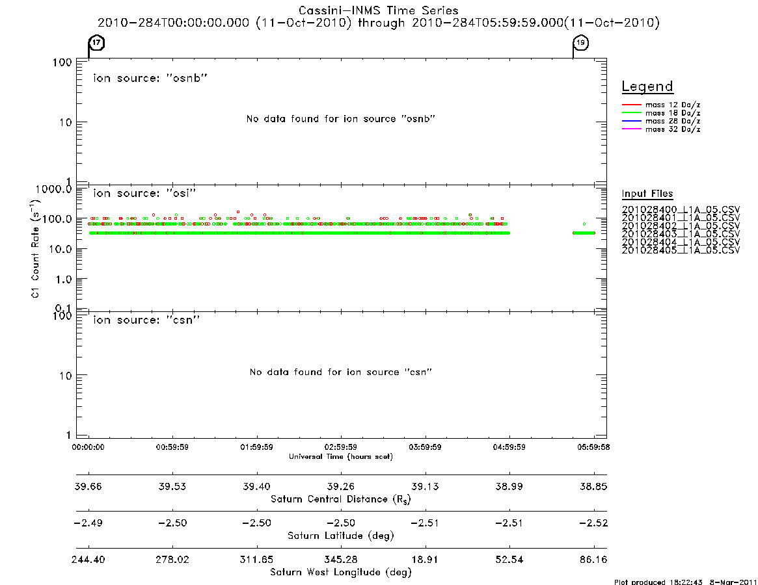Click the 'Saturn Central Distance (Rs)' label
Screen dimensions: 758x585
click(x=341, y=499)
